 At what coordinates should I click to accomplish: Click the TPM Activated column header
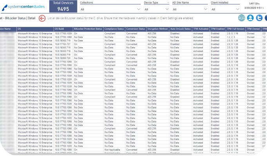(201, 29)
